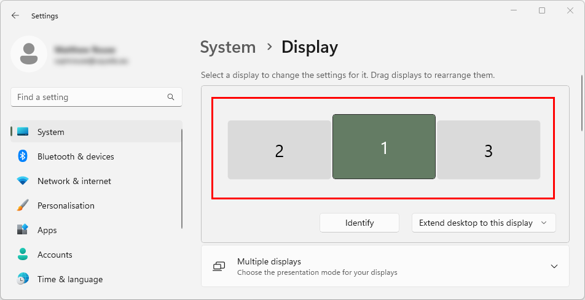
Task: Open Bluetooth & devices settings
Action: click(96, 156)
